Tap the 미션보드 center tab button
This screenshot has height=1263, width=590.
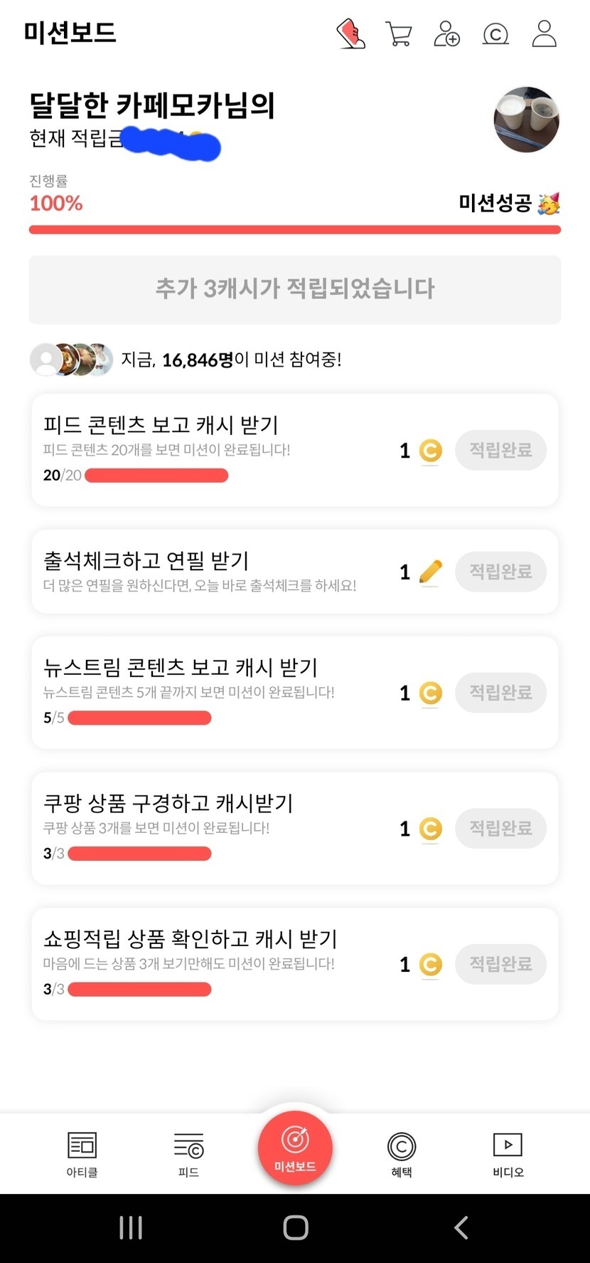(295, 1148)
